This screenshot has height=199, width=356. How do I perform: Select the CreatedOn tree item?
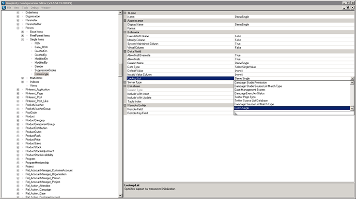pos(41,51)
